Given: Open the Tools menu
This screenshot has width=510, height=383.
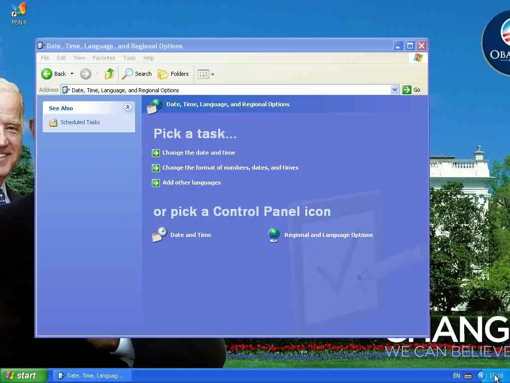Looking at the screenshot, I should (x=129, y=58).
